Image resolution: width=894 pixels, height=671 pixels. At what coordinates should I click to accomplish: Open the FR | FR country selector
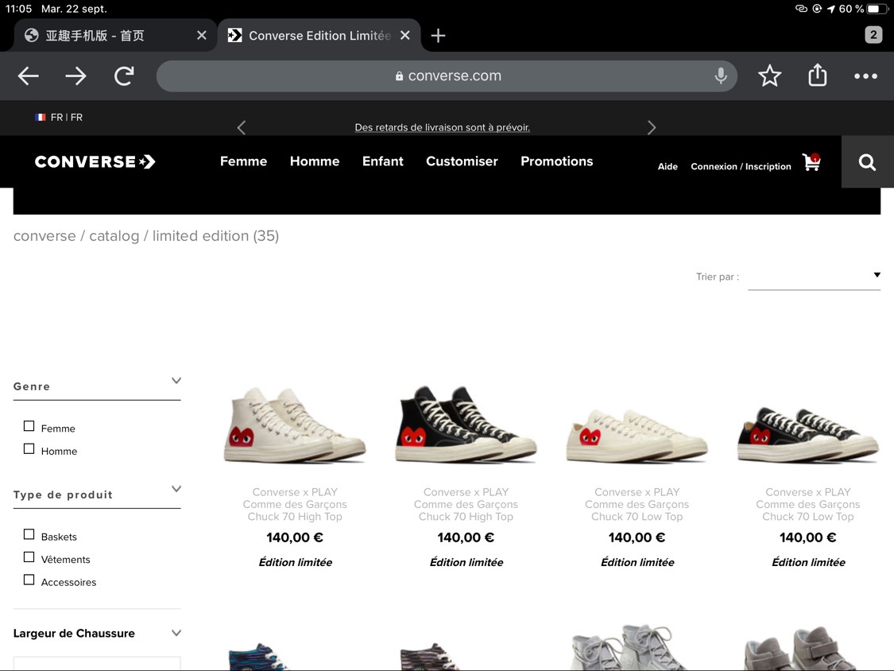pyautogui.click(x=59, y=117)
